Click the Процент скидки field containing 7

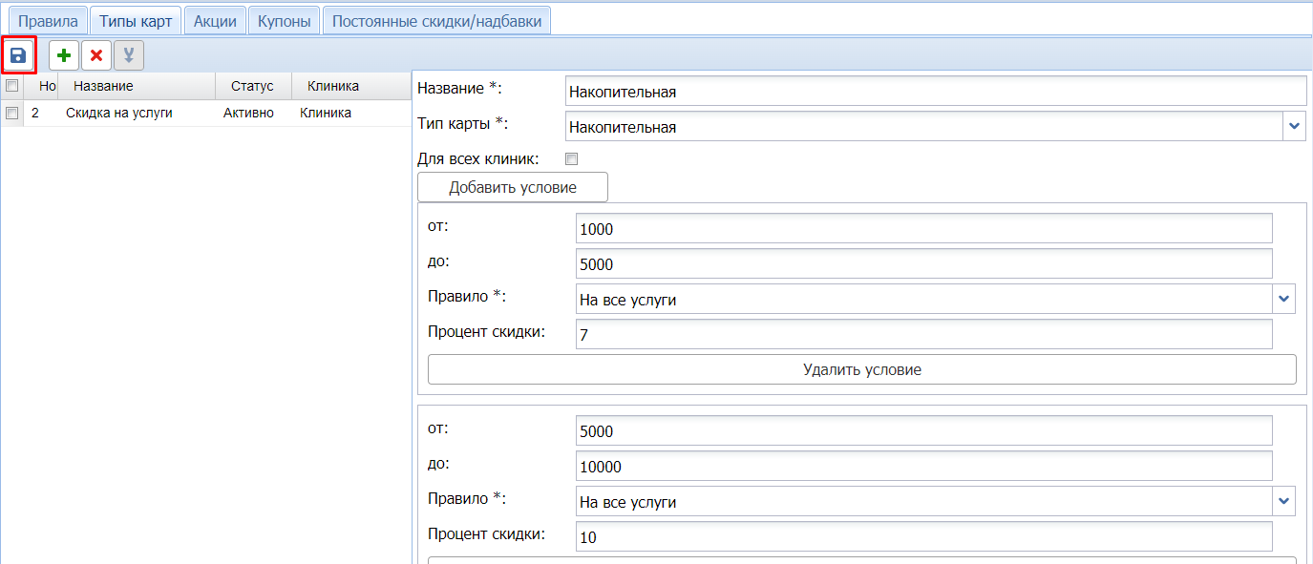click(x=924, y=335)
